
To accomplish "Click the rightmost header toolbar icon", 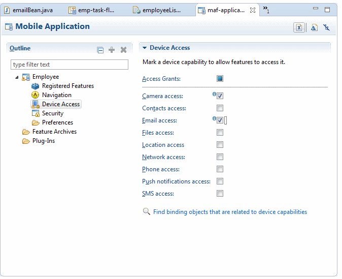I will 326,27.
